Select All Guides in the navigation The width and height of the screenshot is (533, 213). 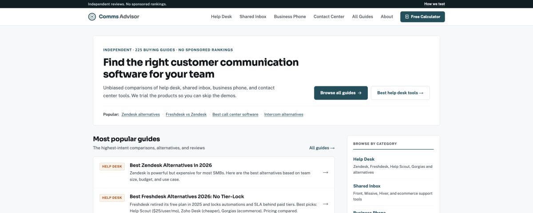362,17
